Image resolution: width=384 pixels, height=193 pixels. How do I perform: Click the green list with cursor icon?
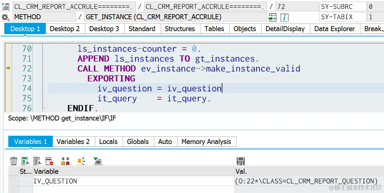pos(26,161)
